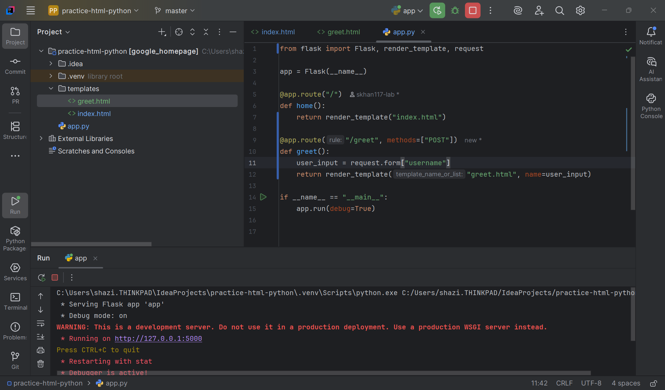Close the app.py editor tab
Viewport: 665px width, 390px height.
[x=423, y=32]
